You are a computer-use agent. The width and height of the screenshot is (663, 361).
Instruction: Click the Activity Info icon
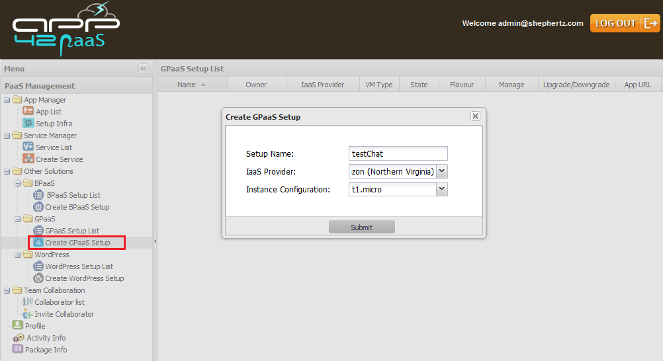(19, 338)
